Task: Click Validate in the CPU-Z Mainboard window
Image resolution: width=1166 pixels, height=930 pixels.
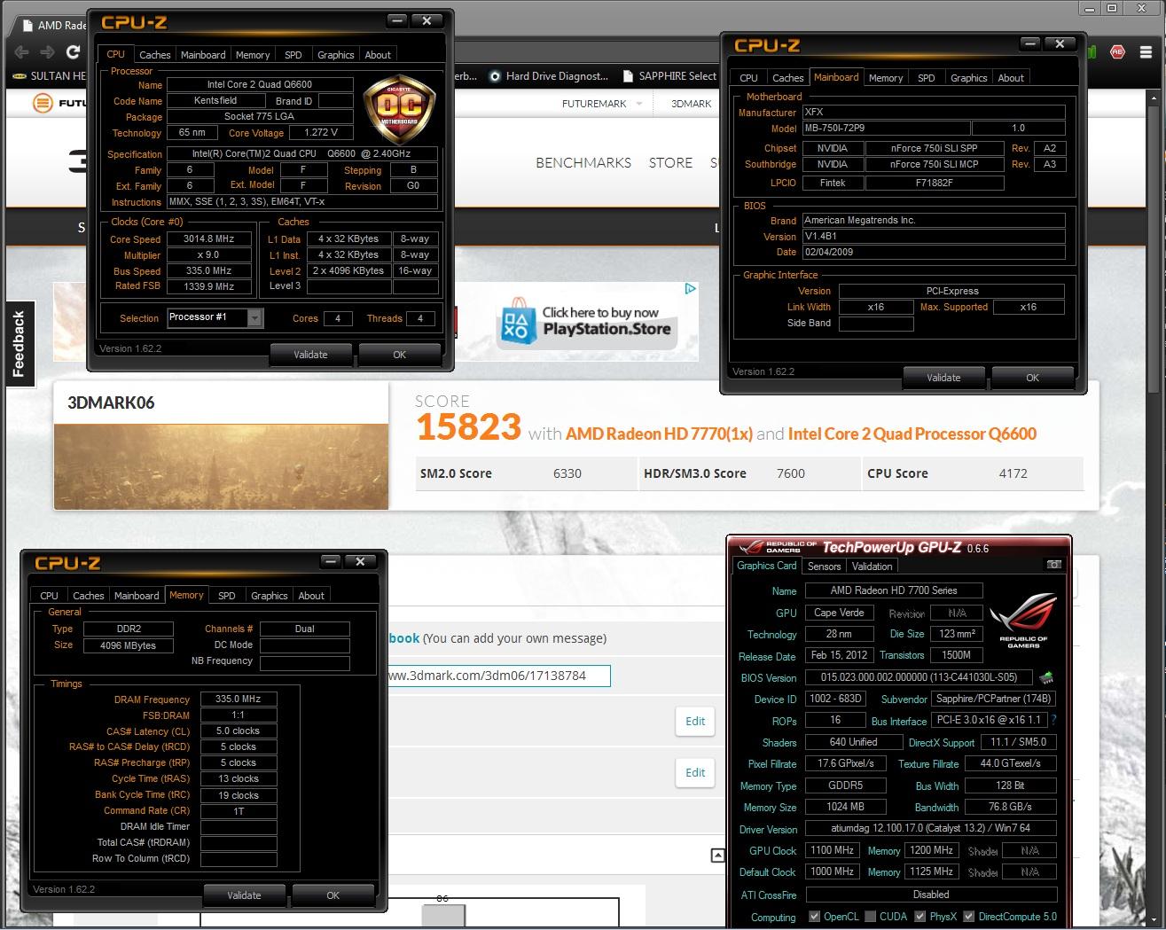Action: click(943, 378)
